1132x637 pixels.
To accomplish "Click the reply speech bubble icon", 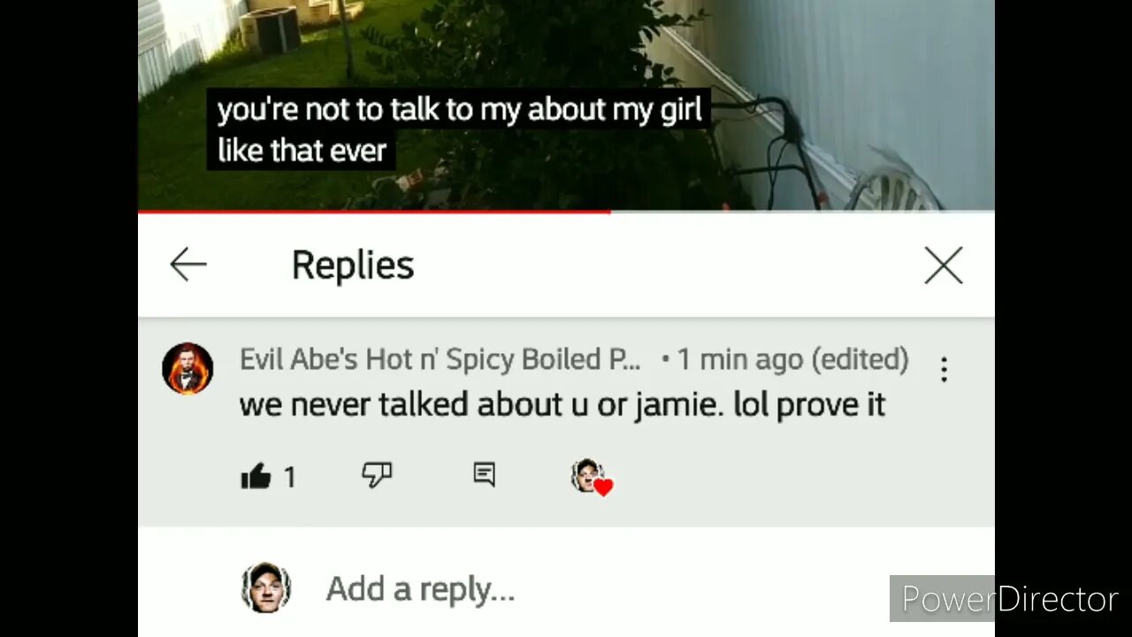I will pyautogui.click(x=484, y=475).
